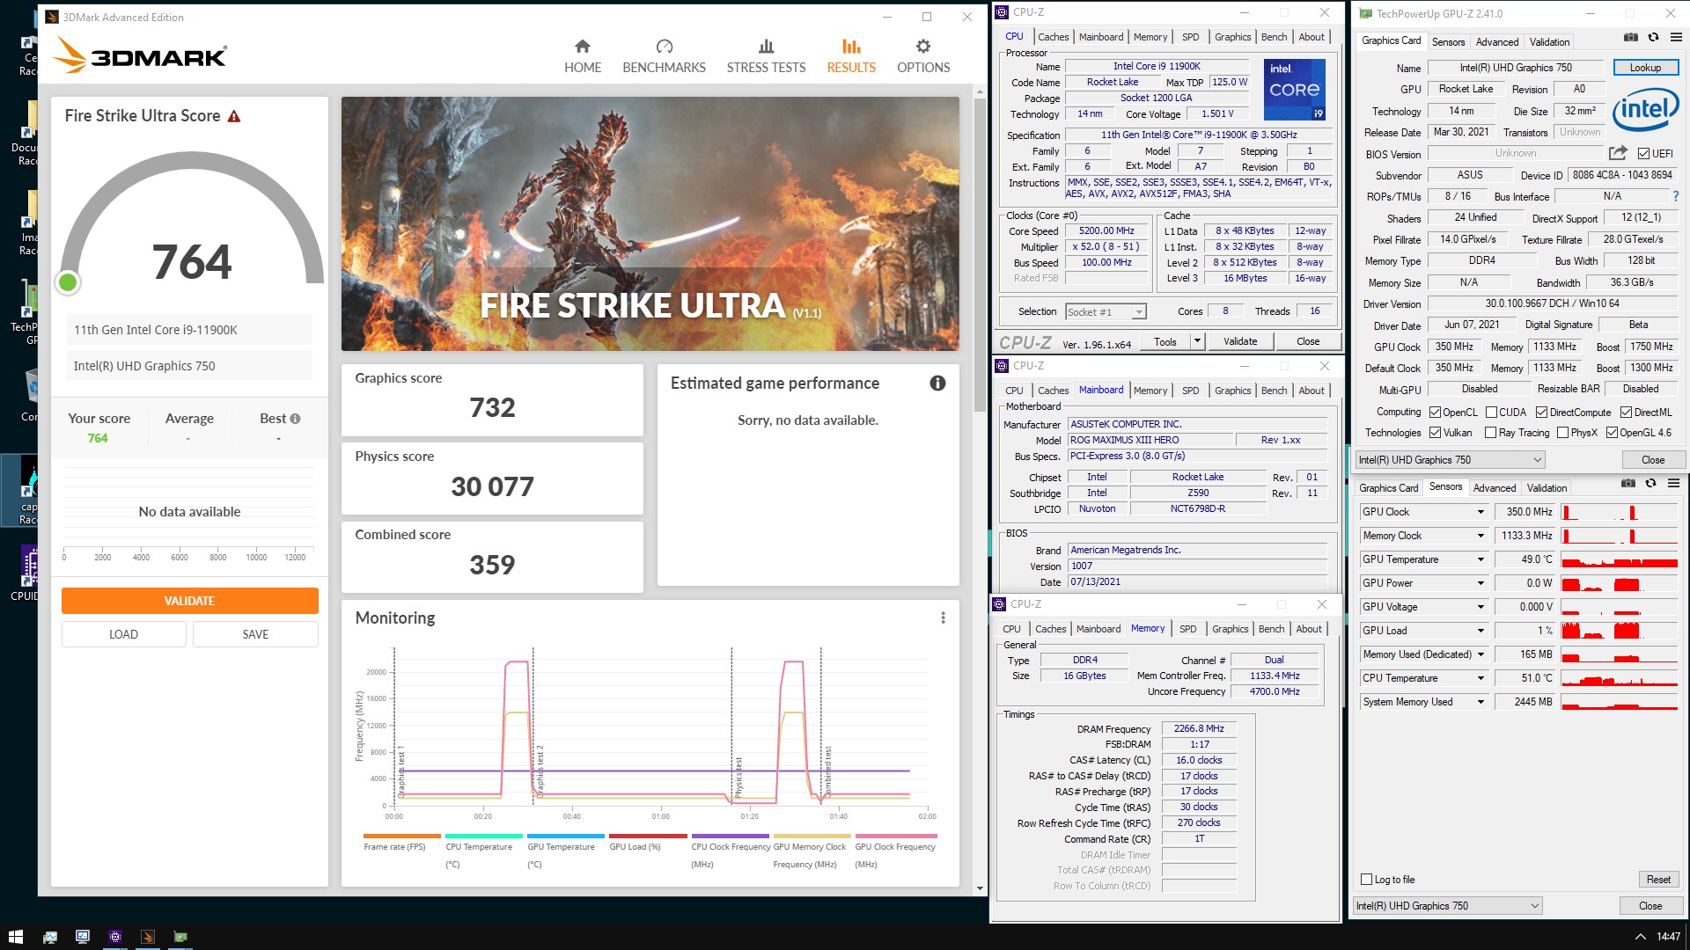Toggle the DirectML checkbox
Image resolution: width=1690 pixels, height=950 pixels.
click(1626, 413)
